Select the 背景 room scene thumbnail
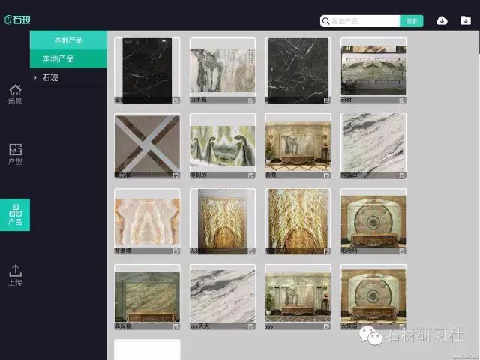The width and height of the screenshot is (480, 360). pyautogui.click(x=298, y=146)
